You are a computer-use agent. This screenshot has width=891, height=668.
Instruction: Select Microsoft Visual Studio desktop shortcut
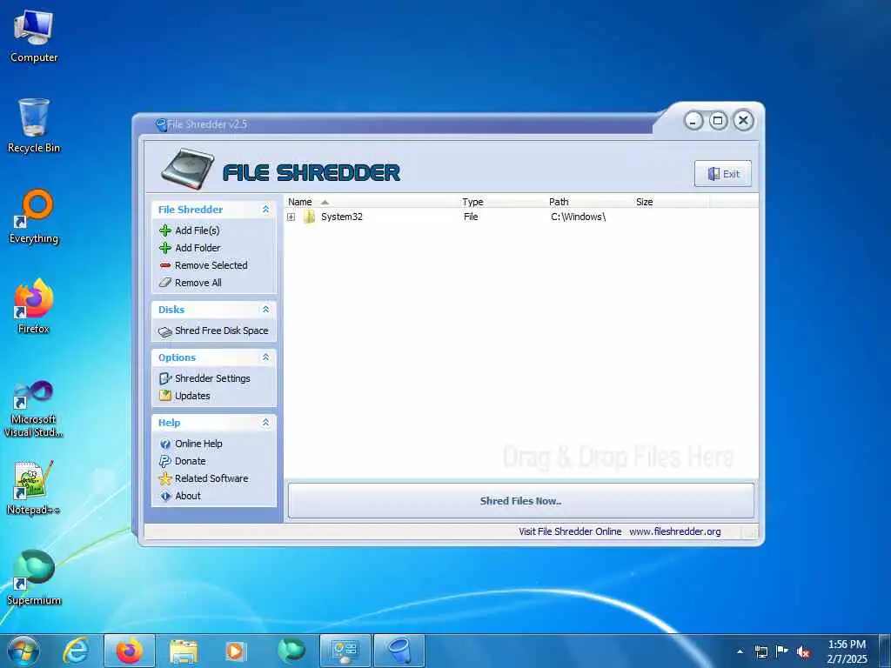(34, 409)
